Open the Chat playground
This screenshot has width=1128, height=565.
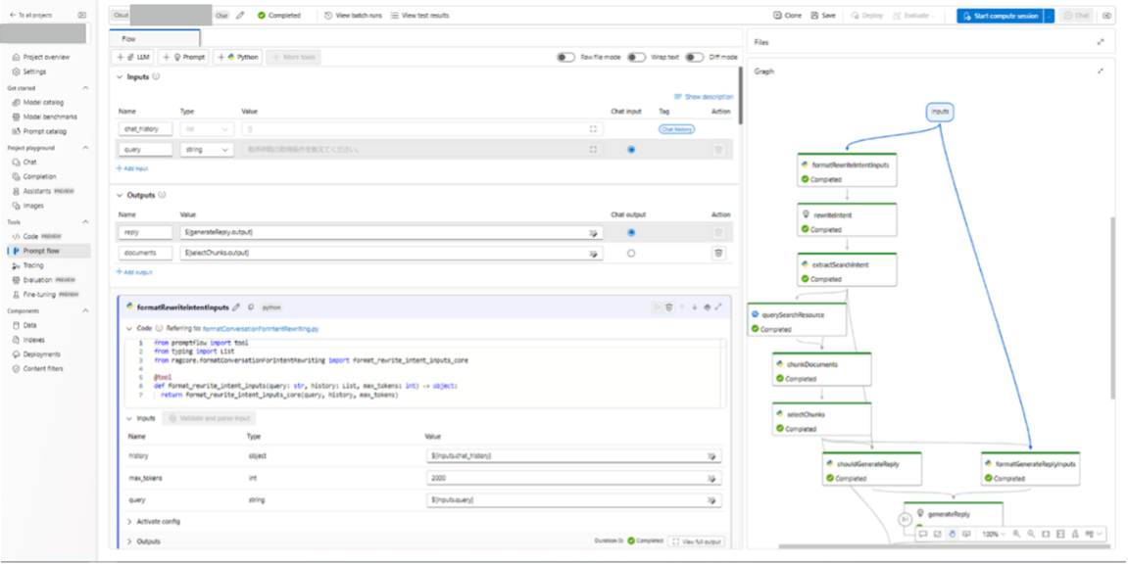pos(29,162)
